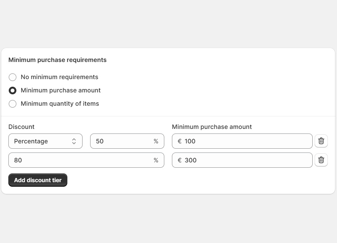This screenshot has height=243, width=337.
Task: Delete the 50% discount tier row
Action: coord(321,141)
